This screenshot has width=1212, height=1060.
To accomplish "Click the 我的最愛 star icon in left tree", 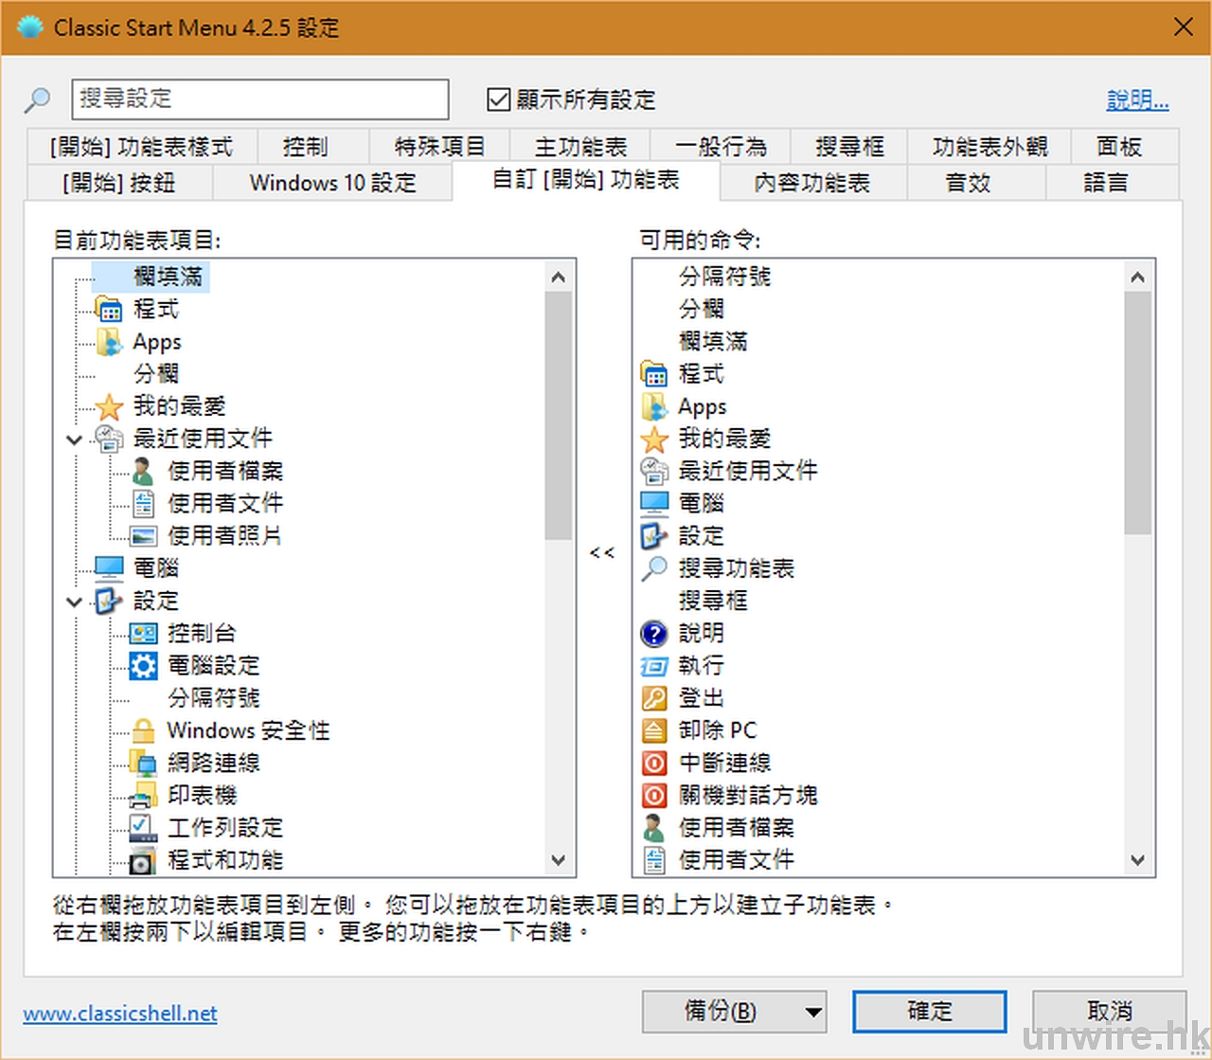I will 110,407.
